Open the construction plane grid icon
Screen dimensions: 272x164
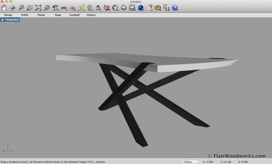tap(73, 8)
